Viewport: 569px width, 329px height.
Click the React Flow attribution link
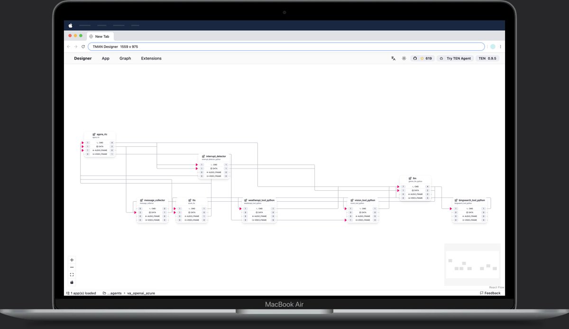496,287
